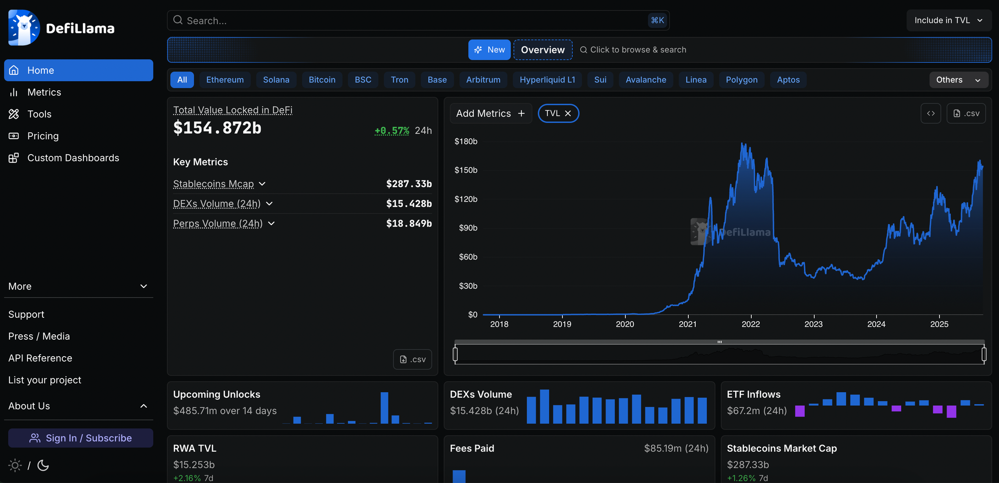Filter by Hyperliquid L1 chain

547,80
